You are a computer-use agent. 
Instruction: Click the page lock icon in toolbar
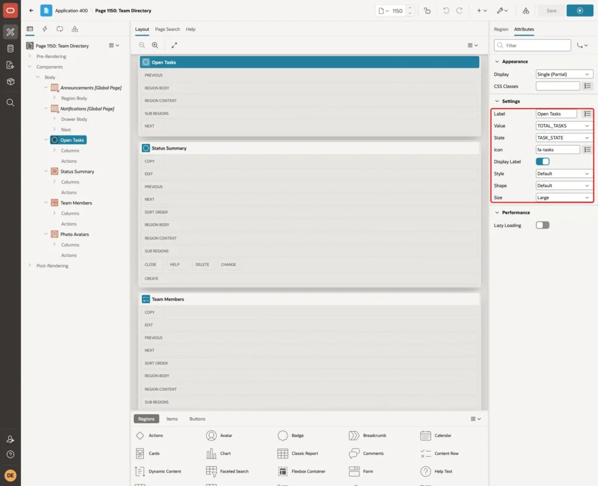coord(427,11)
